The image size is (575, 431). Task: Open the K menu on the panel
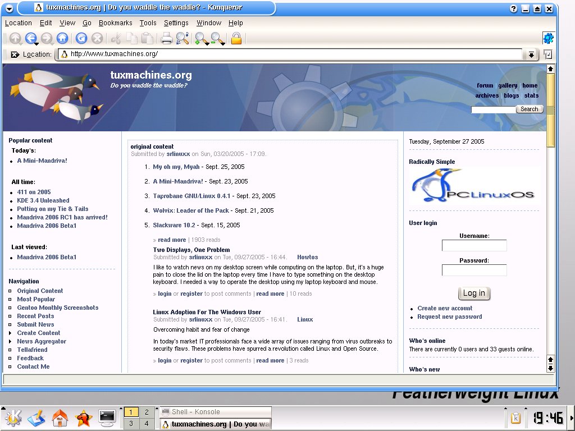[13, 418]
